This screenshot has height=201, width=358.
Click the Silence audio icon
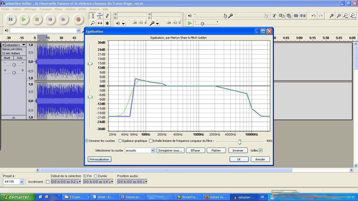(303, 16)
